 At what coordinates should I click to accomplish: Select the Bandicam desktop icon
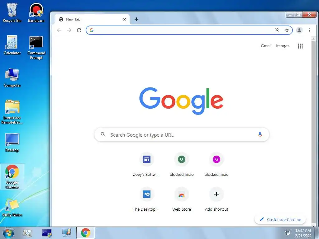pos(36,13)
